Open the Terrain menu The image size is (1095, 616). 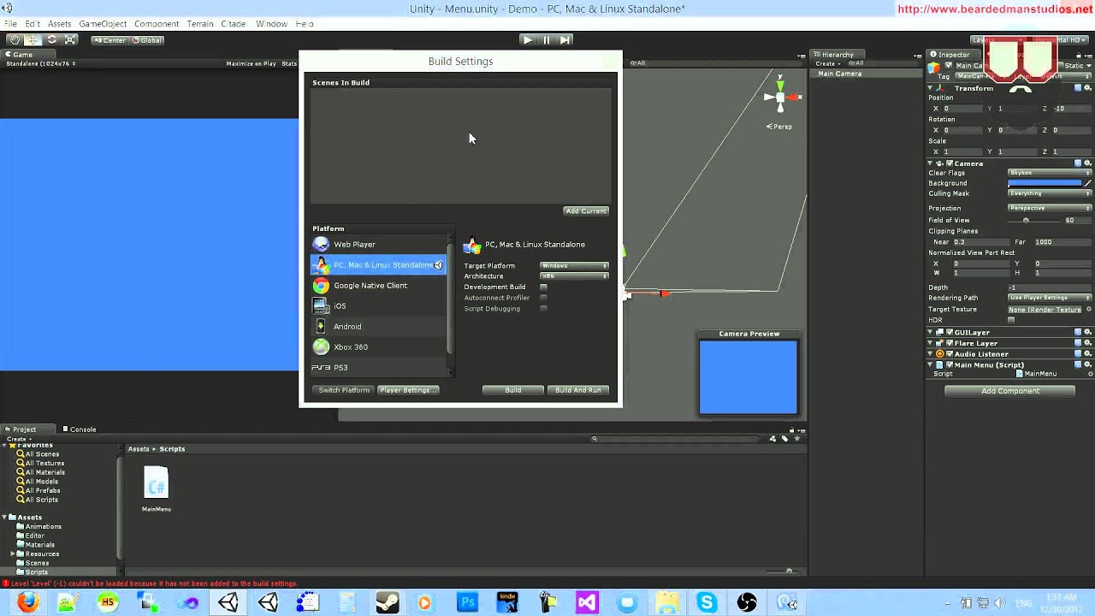tap(200, 24)
